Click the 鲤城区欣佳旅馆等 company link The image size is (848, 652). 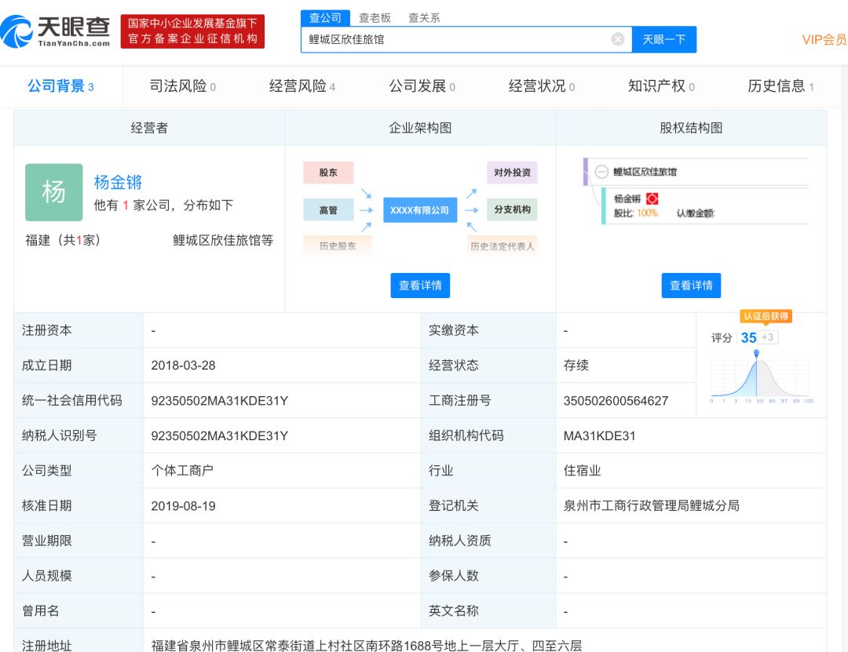(223, 240)
